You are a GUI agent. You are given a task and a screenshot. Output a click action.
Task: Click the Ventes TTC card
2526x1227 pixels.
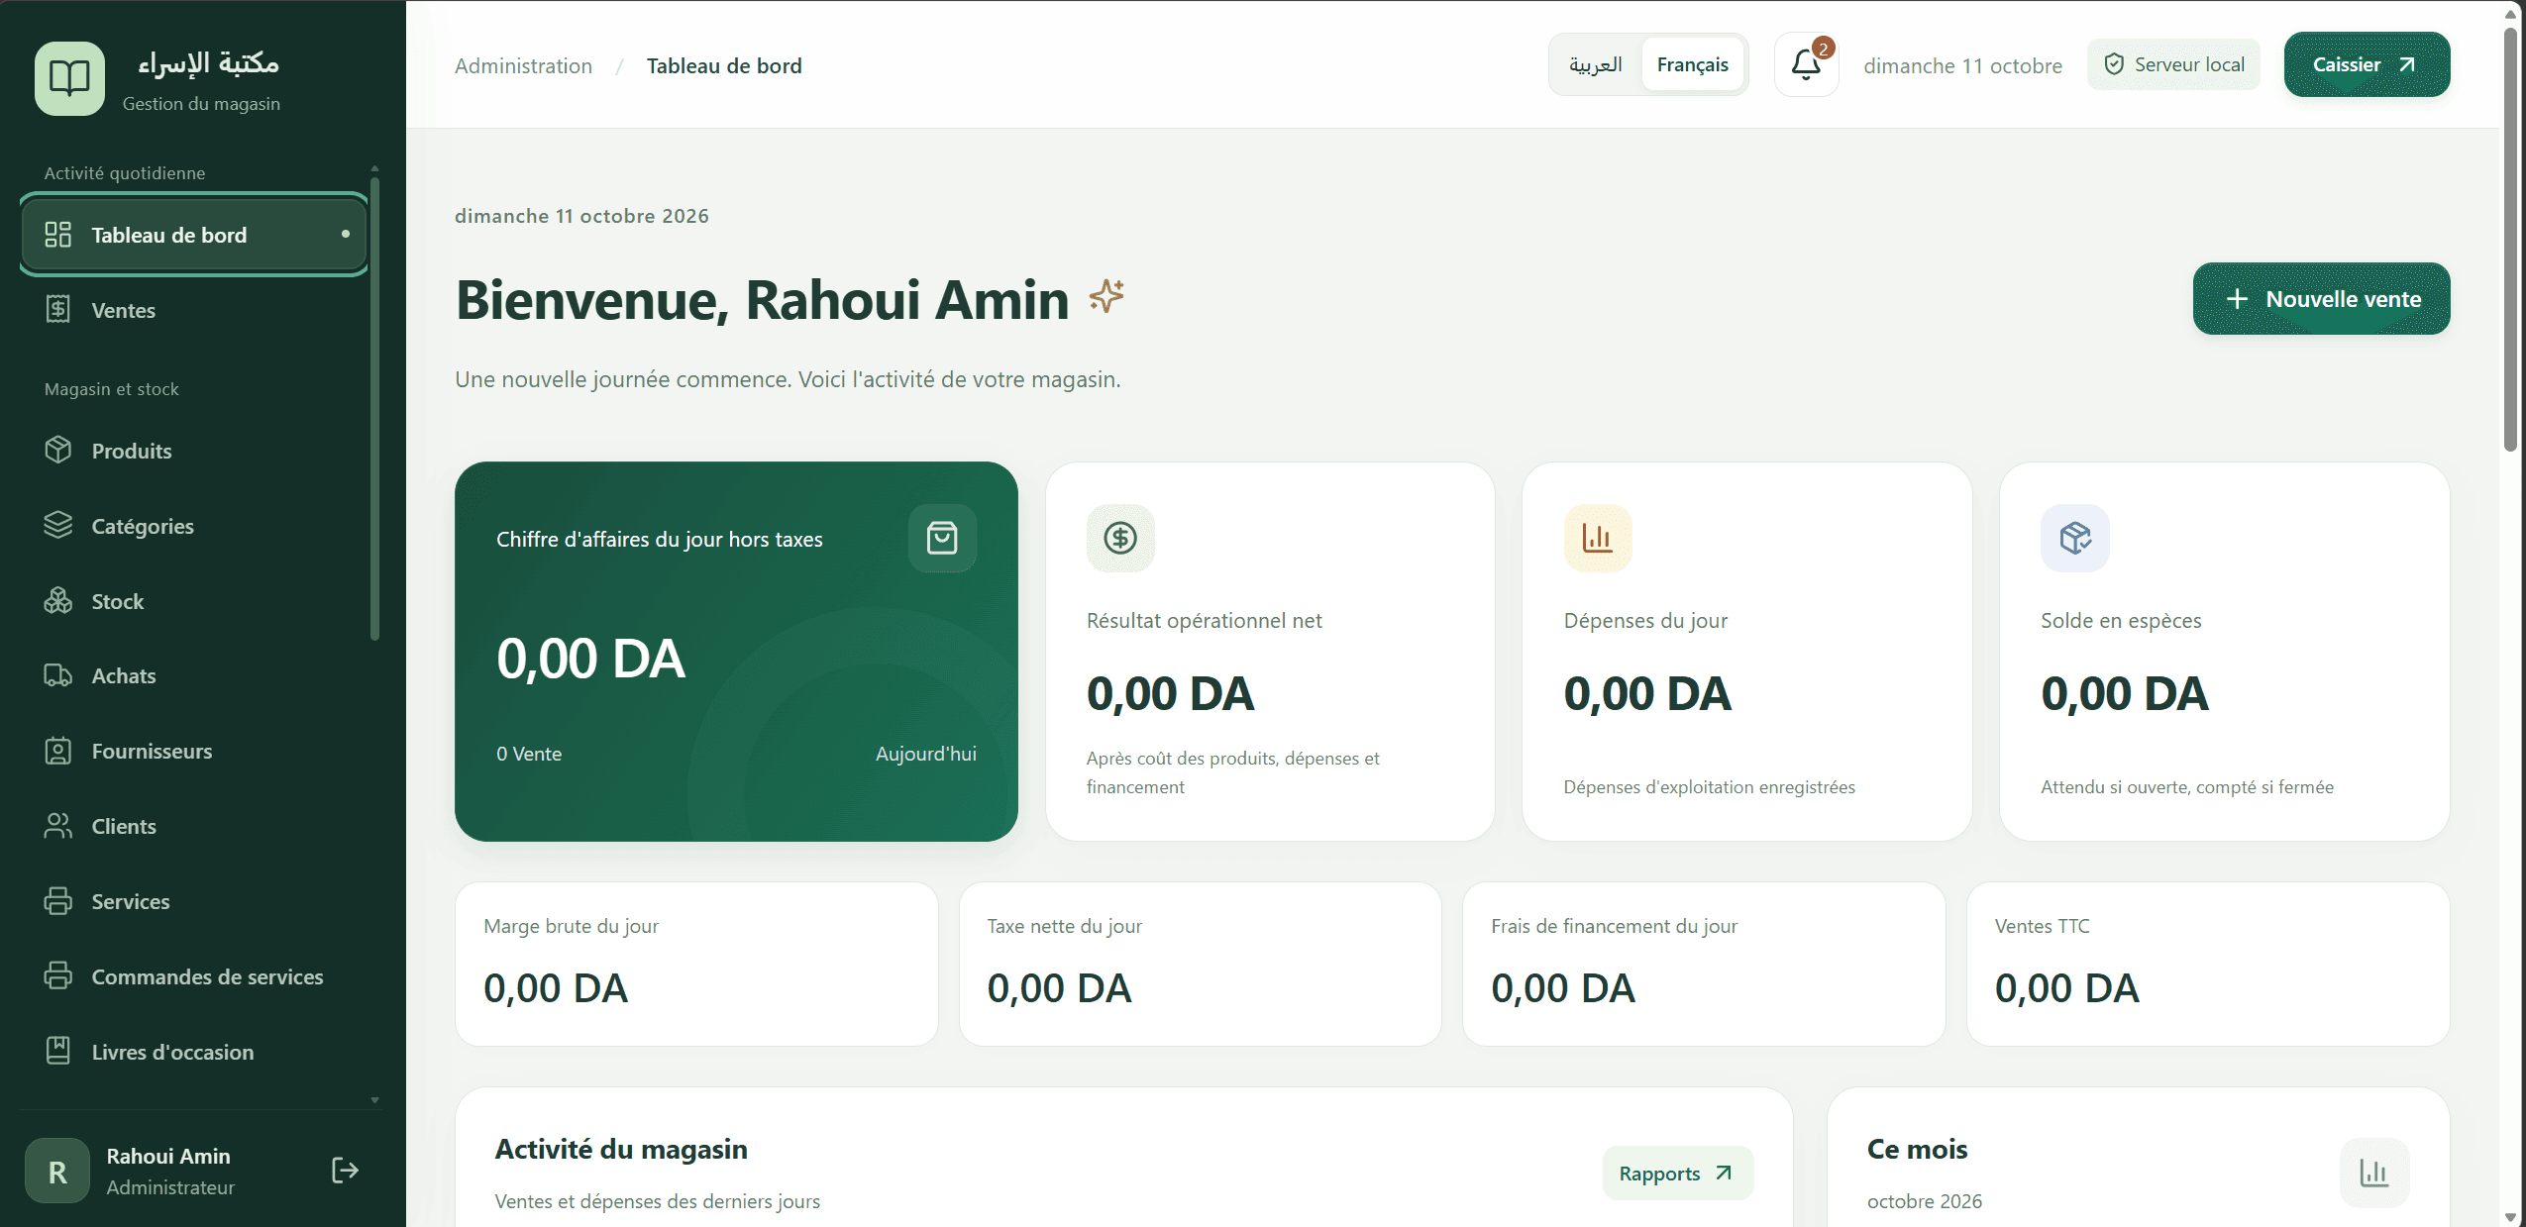tap(2208, 964)
